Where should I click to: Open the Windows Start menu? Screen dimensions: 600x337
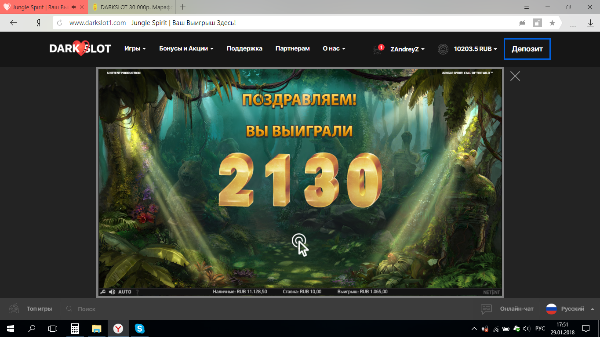10,328
